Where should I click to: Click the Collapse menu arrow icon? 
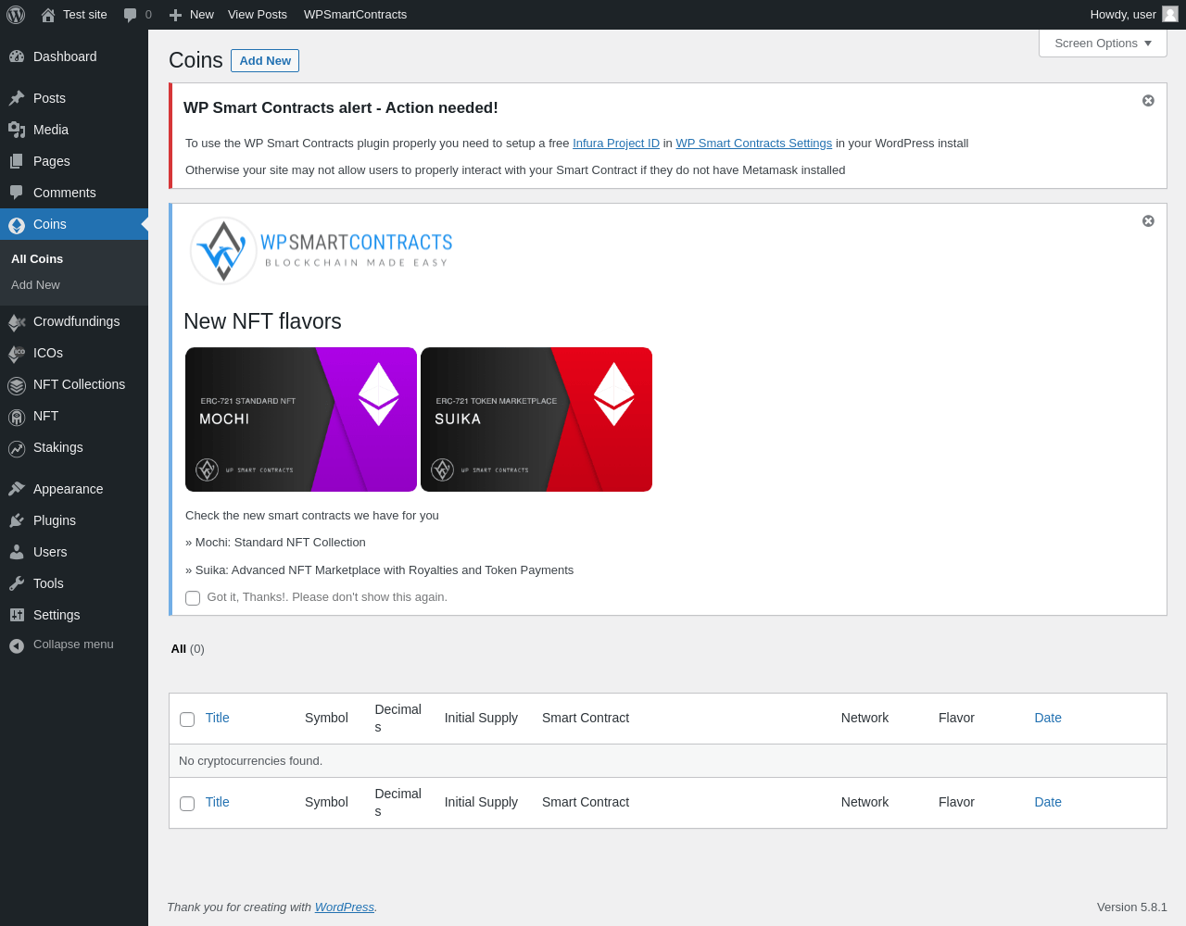17,645
